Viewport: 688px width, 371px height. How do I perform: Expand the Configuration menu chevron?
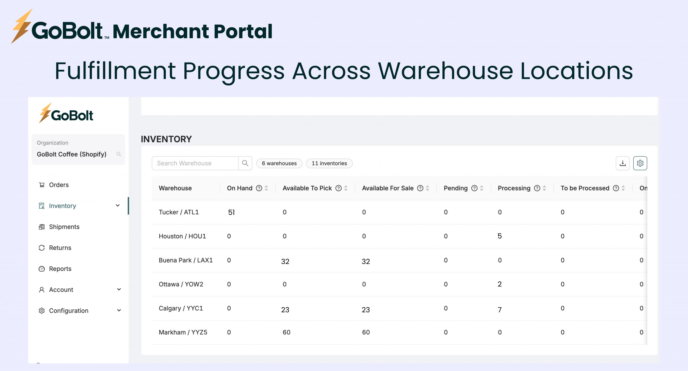click(119, 310)
